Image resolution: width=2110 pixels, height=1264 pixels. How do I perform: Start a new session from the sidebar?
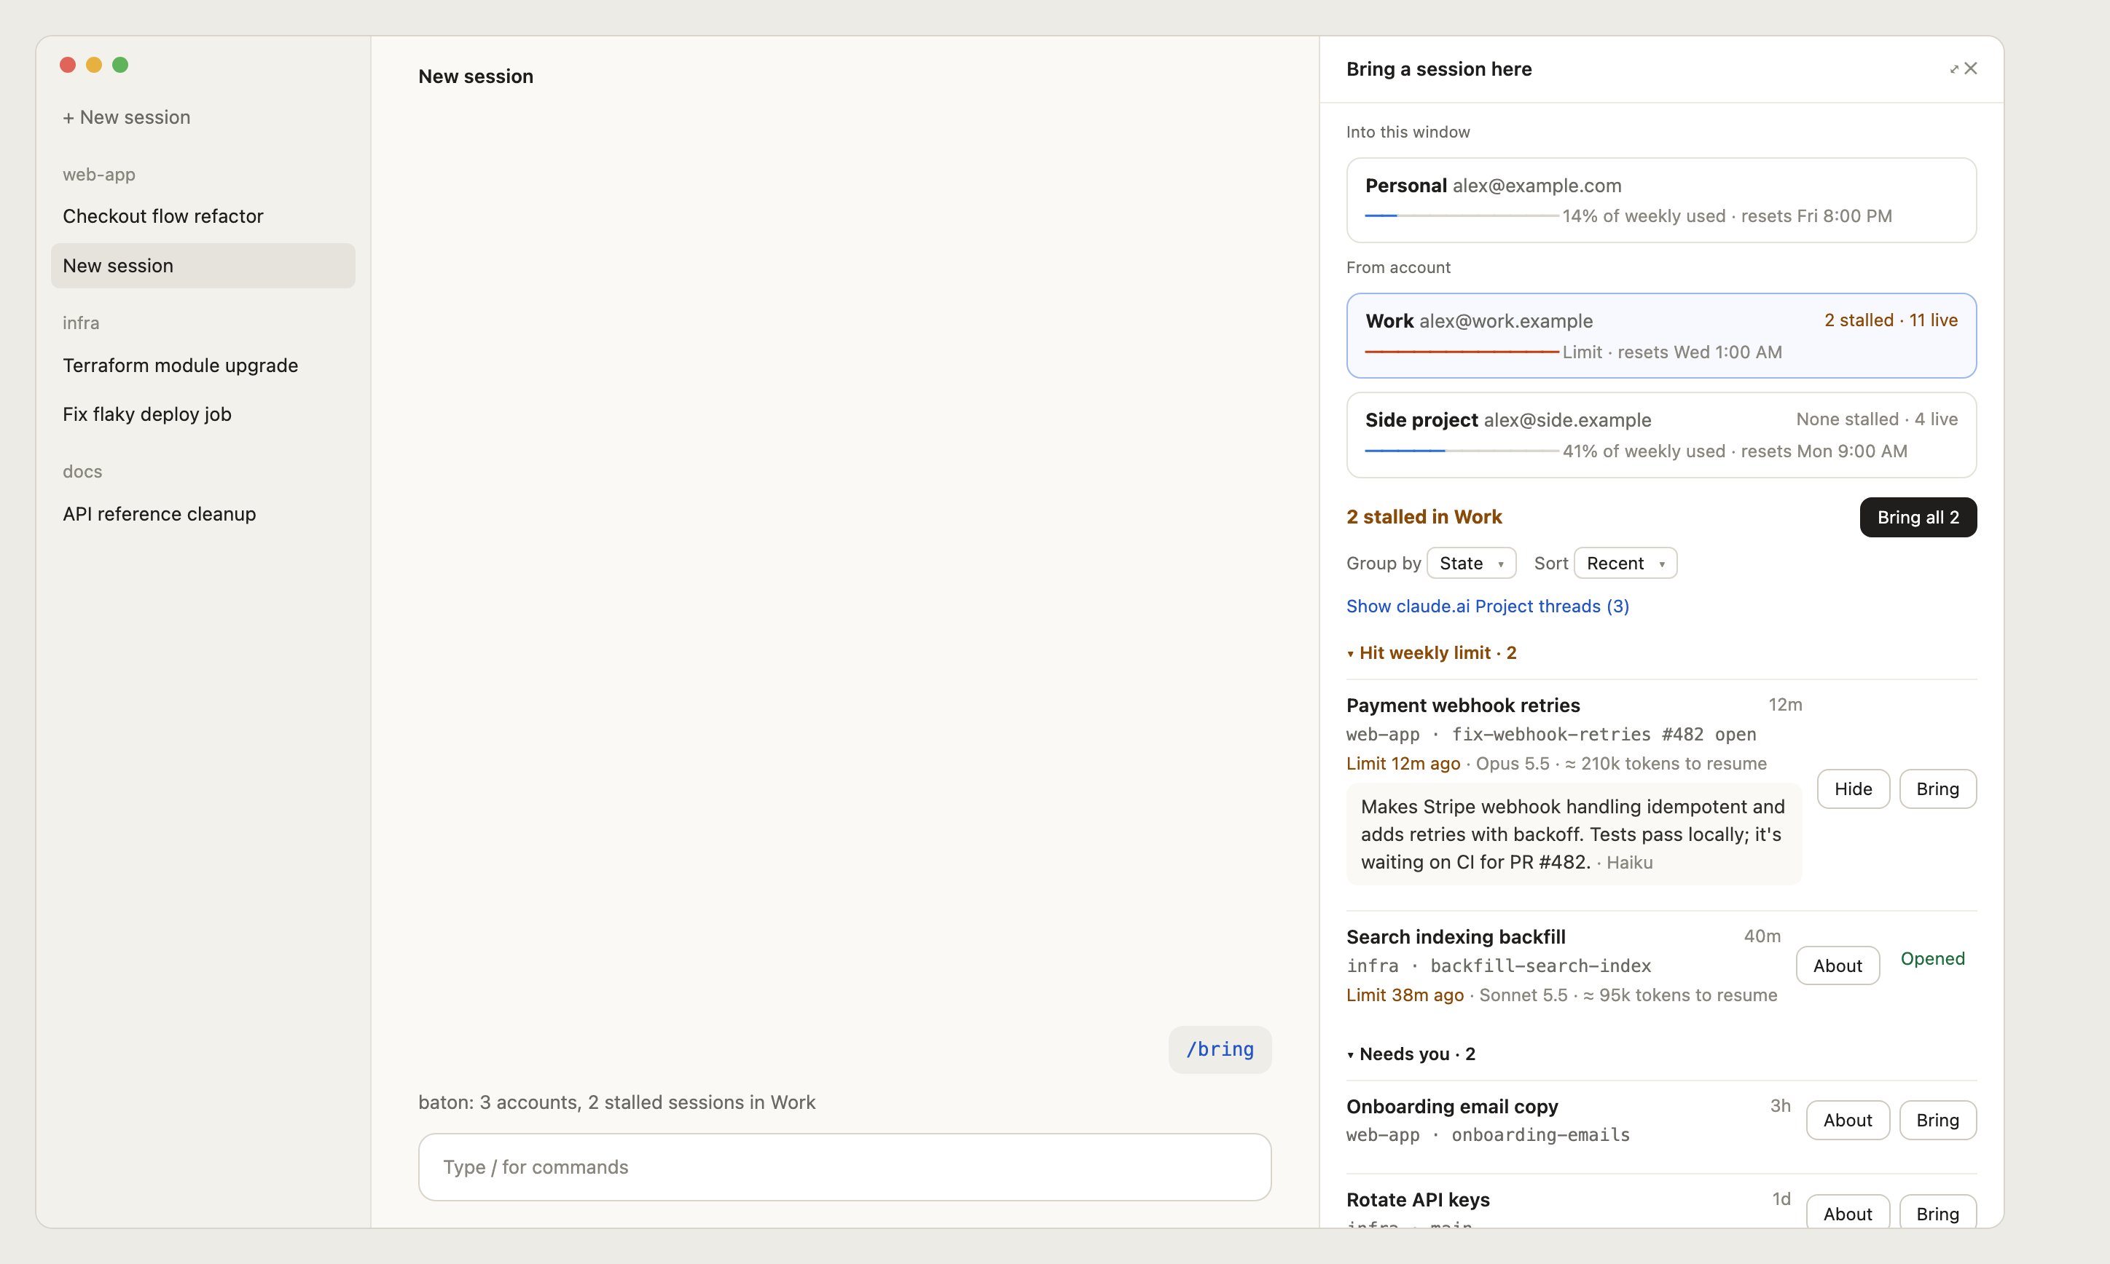126,117
